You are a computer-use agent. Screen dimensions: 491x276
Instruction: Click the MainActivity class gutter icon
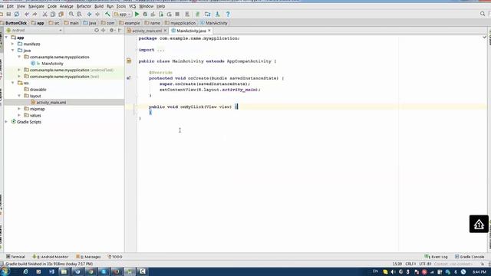point(129,61)
